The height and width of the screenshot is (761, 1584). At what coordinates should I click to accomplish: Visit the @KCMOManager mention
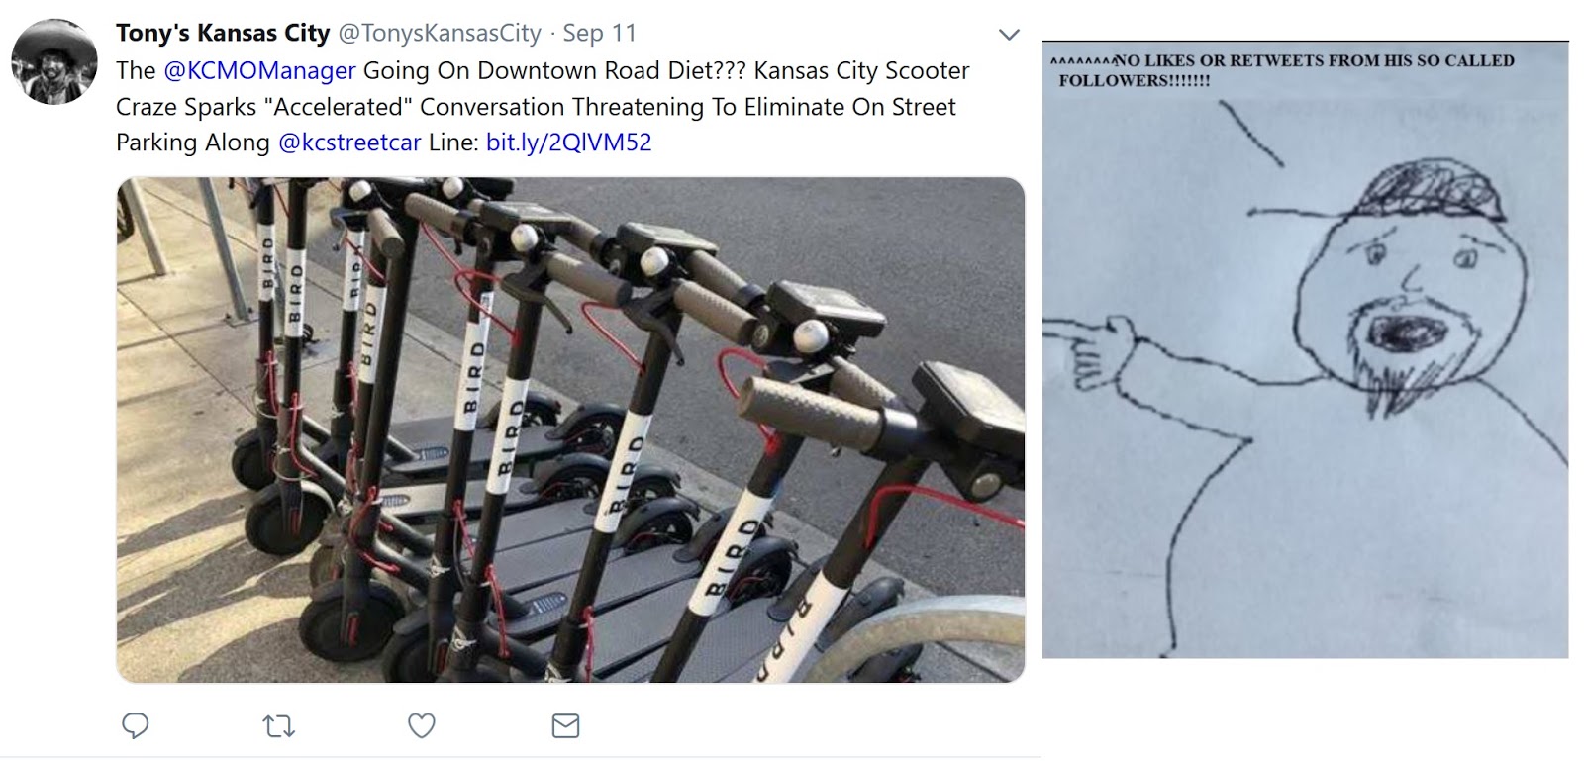coord(259,70)
